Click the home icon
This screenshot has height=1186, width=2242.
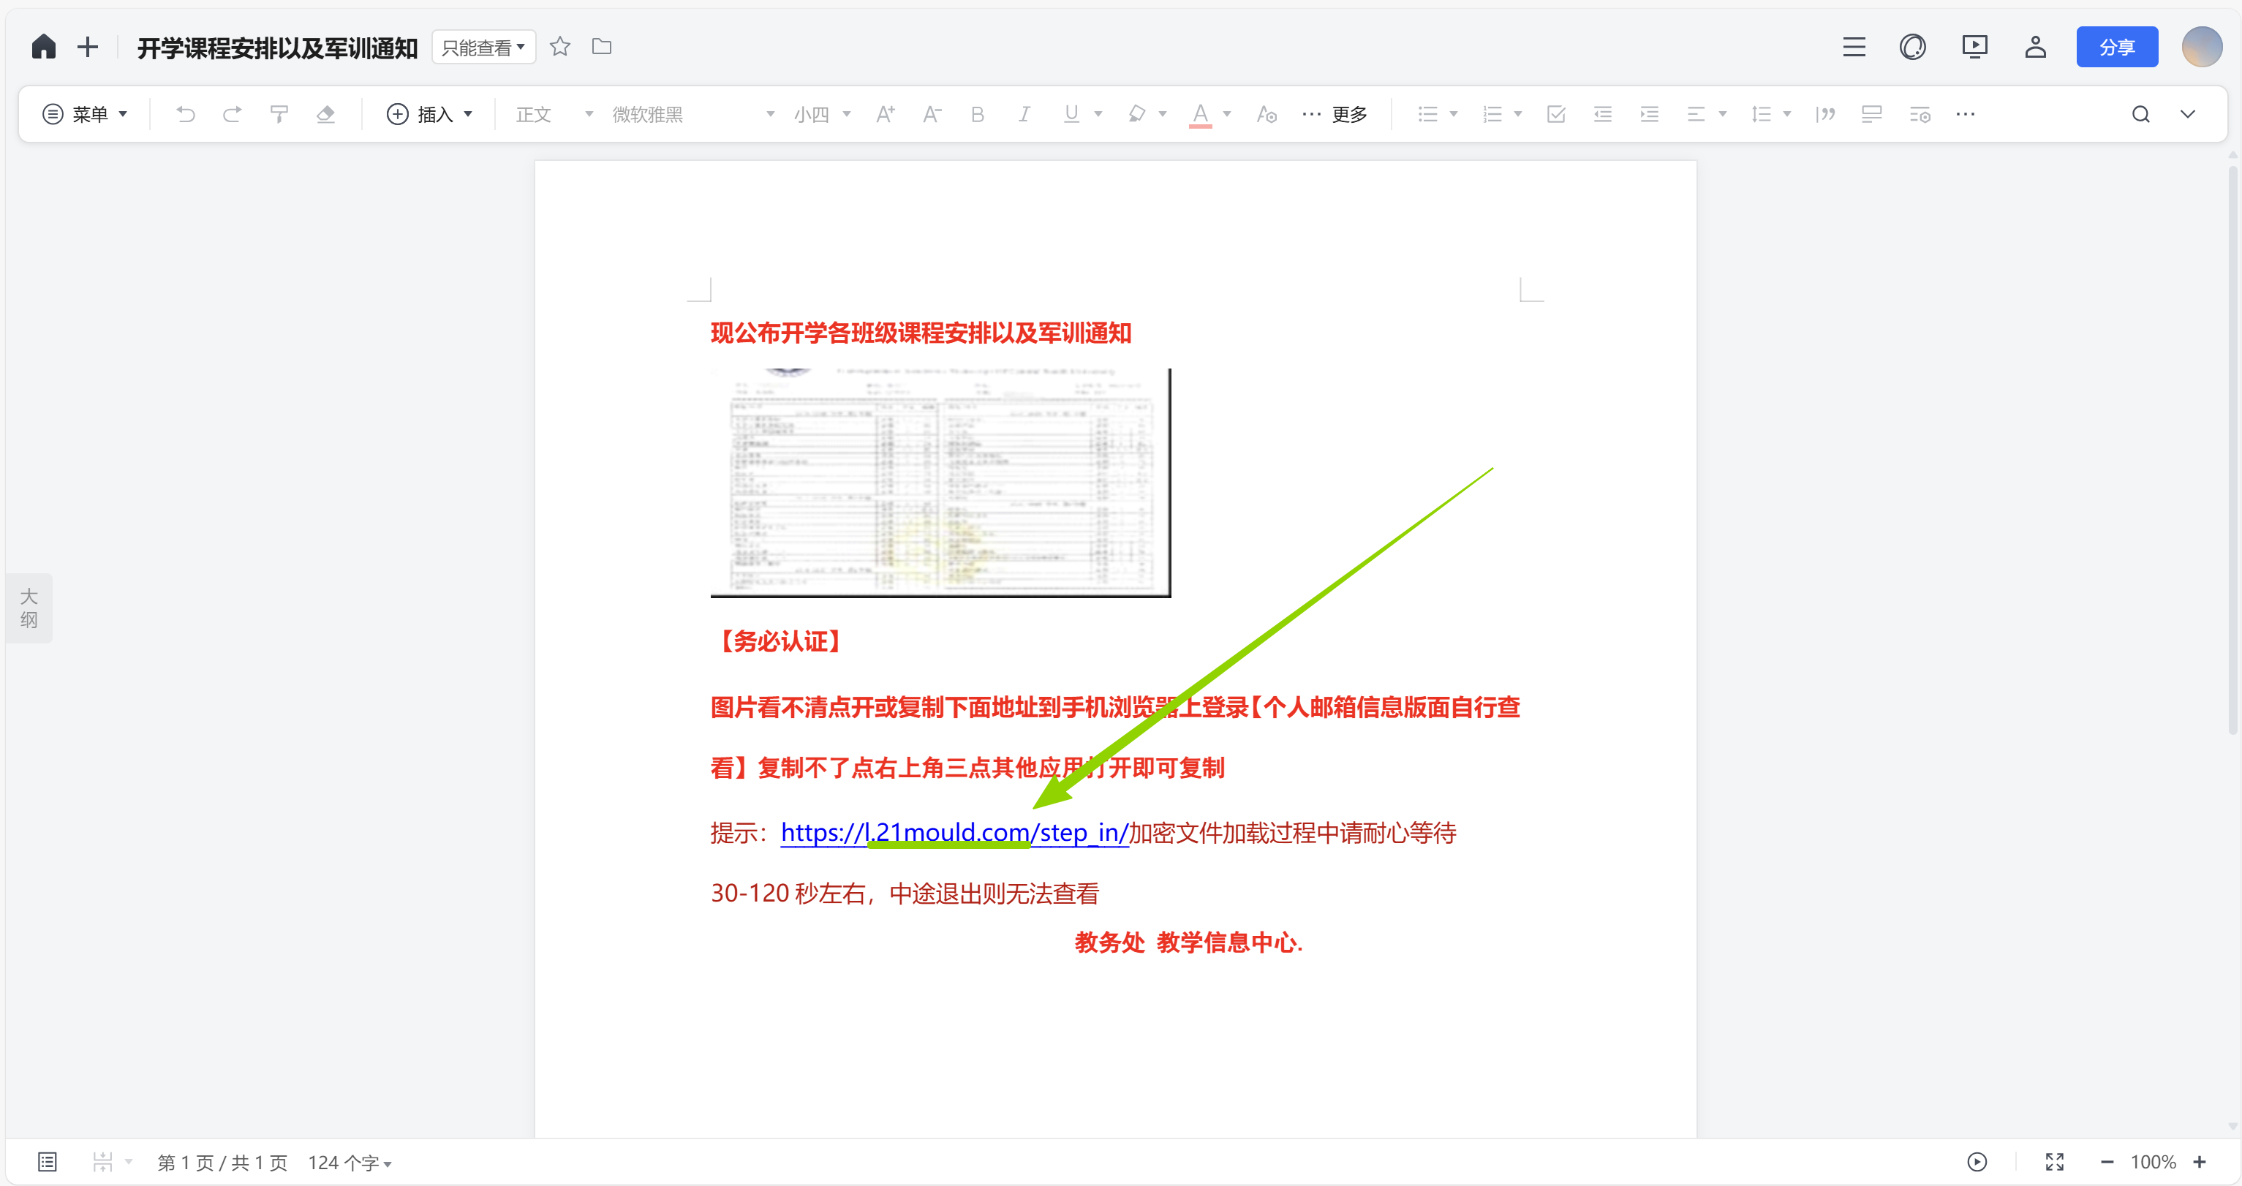(44, 47)
